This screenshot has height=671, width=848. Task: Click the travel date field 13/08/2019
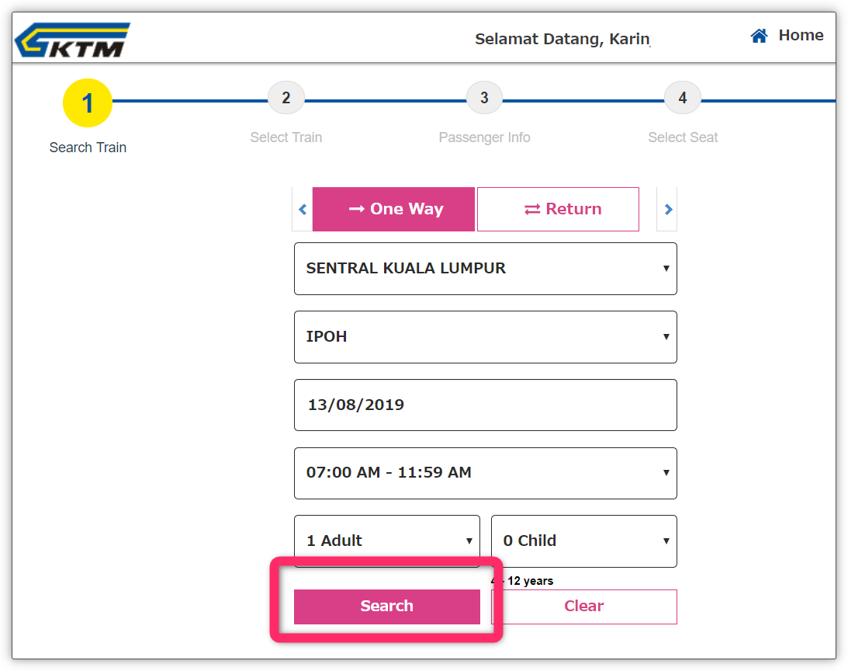point(485,405)
